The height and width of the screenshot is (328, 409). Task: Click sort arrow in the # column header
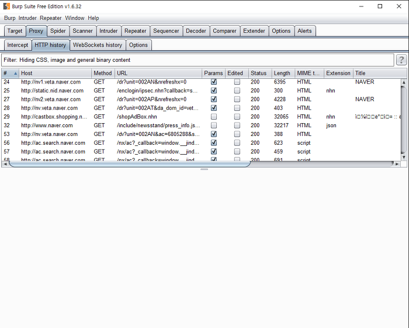pyautogui.click(x=15, y=73)
